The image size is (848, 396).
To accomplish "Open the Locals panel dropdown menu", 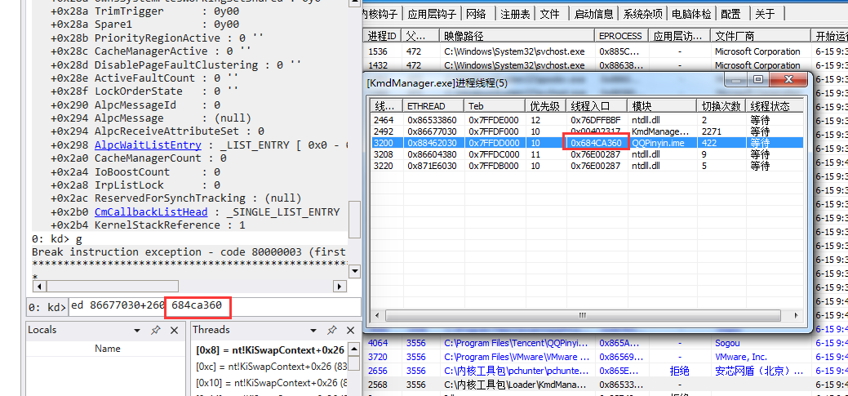I will (137, 331).
